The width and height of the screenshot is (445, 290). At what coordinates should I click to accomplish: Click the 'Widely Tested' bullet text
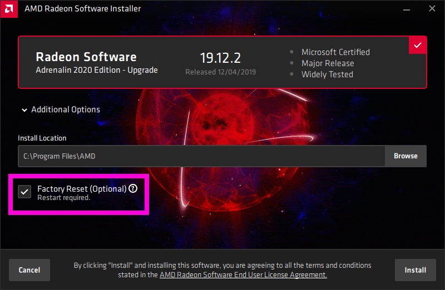327,74
